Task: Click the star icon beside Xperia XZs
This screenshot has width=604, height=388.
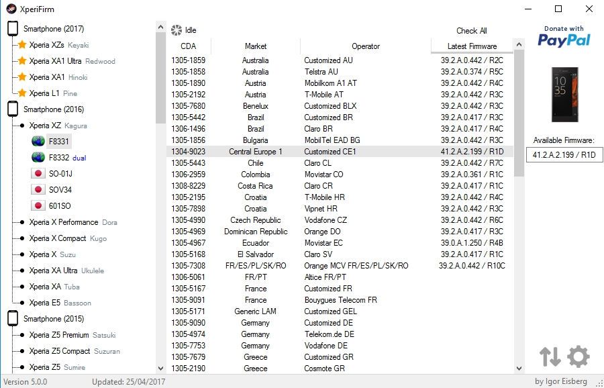Action: click(x=22, y=45)
